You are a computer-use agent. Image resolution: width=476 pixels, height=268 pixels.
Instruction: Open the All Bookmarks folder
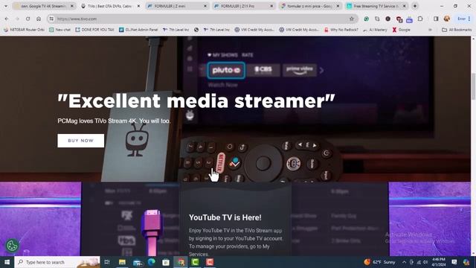457,30
